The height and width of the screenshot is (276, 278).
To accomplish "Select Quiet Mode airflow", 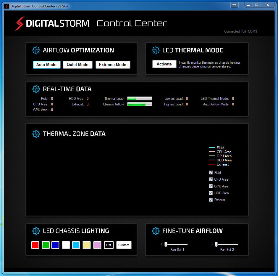I will (x=77, y=65).
